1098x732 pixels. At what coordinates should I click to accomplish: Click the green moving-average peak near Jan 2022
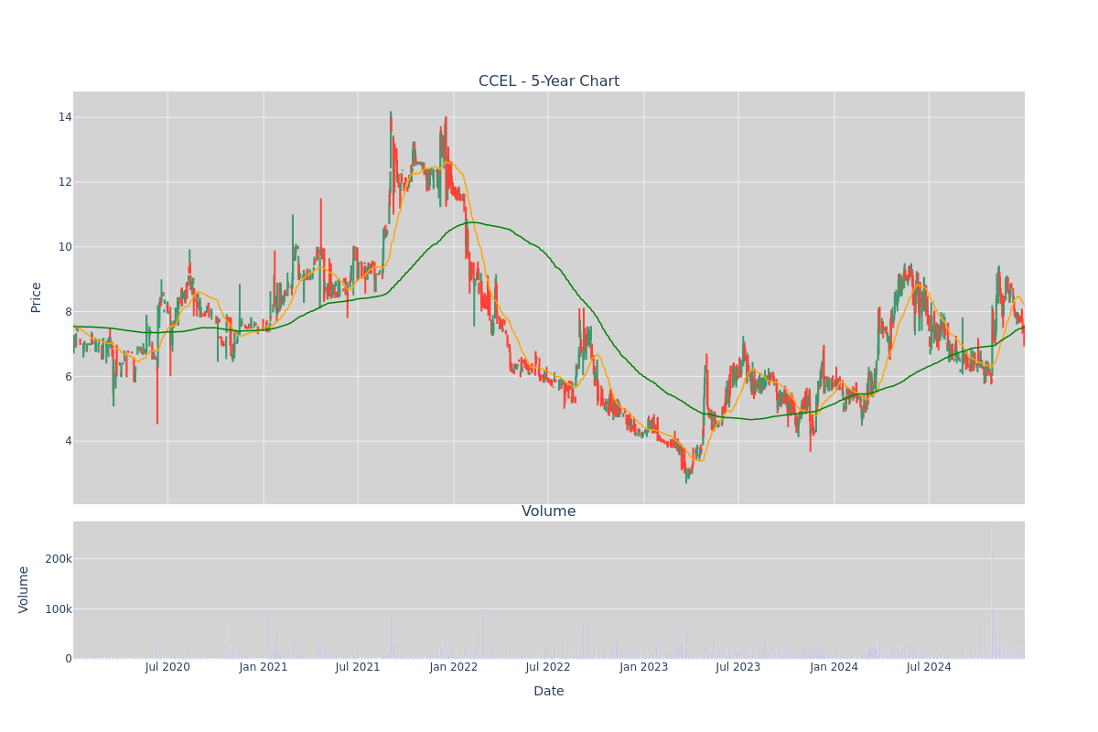[470, 222]
